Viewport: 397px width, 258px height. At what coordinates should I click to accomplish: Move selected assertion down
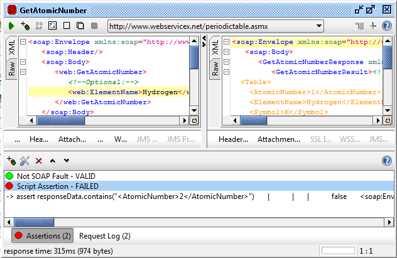(67, 160)
